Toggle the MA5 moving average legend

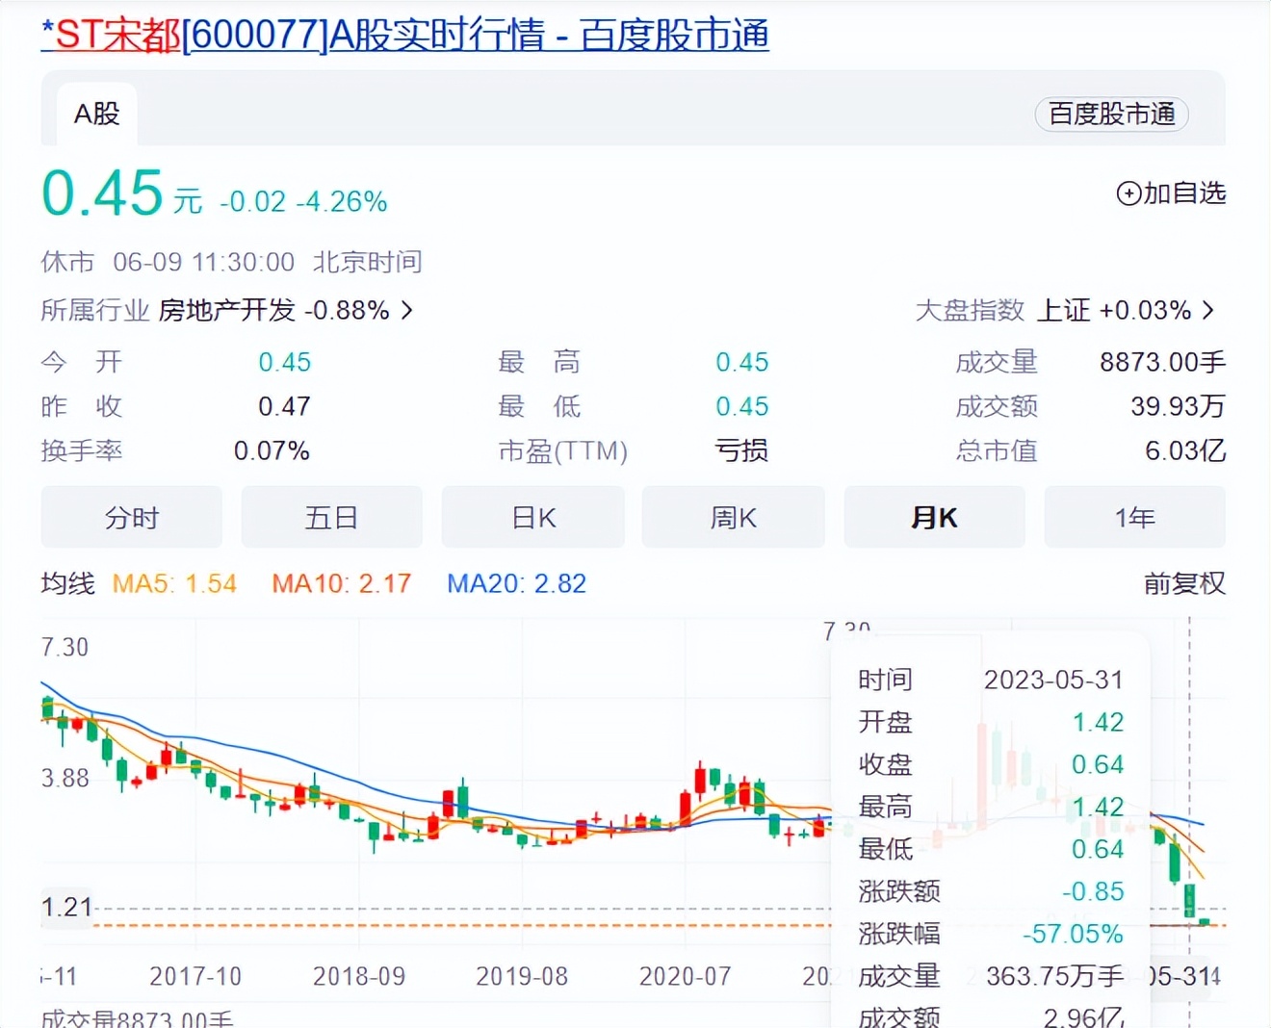coord(174,583)
